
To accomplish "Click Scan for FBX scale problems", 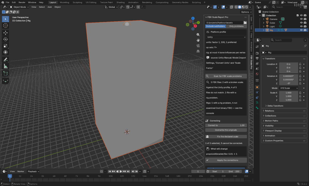I will pyautogui.click(x=226, y=76).
